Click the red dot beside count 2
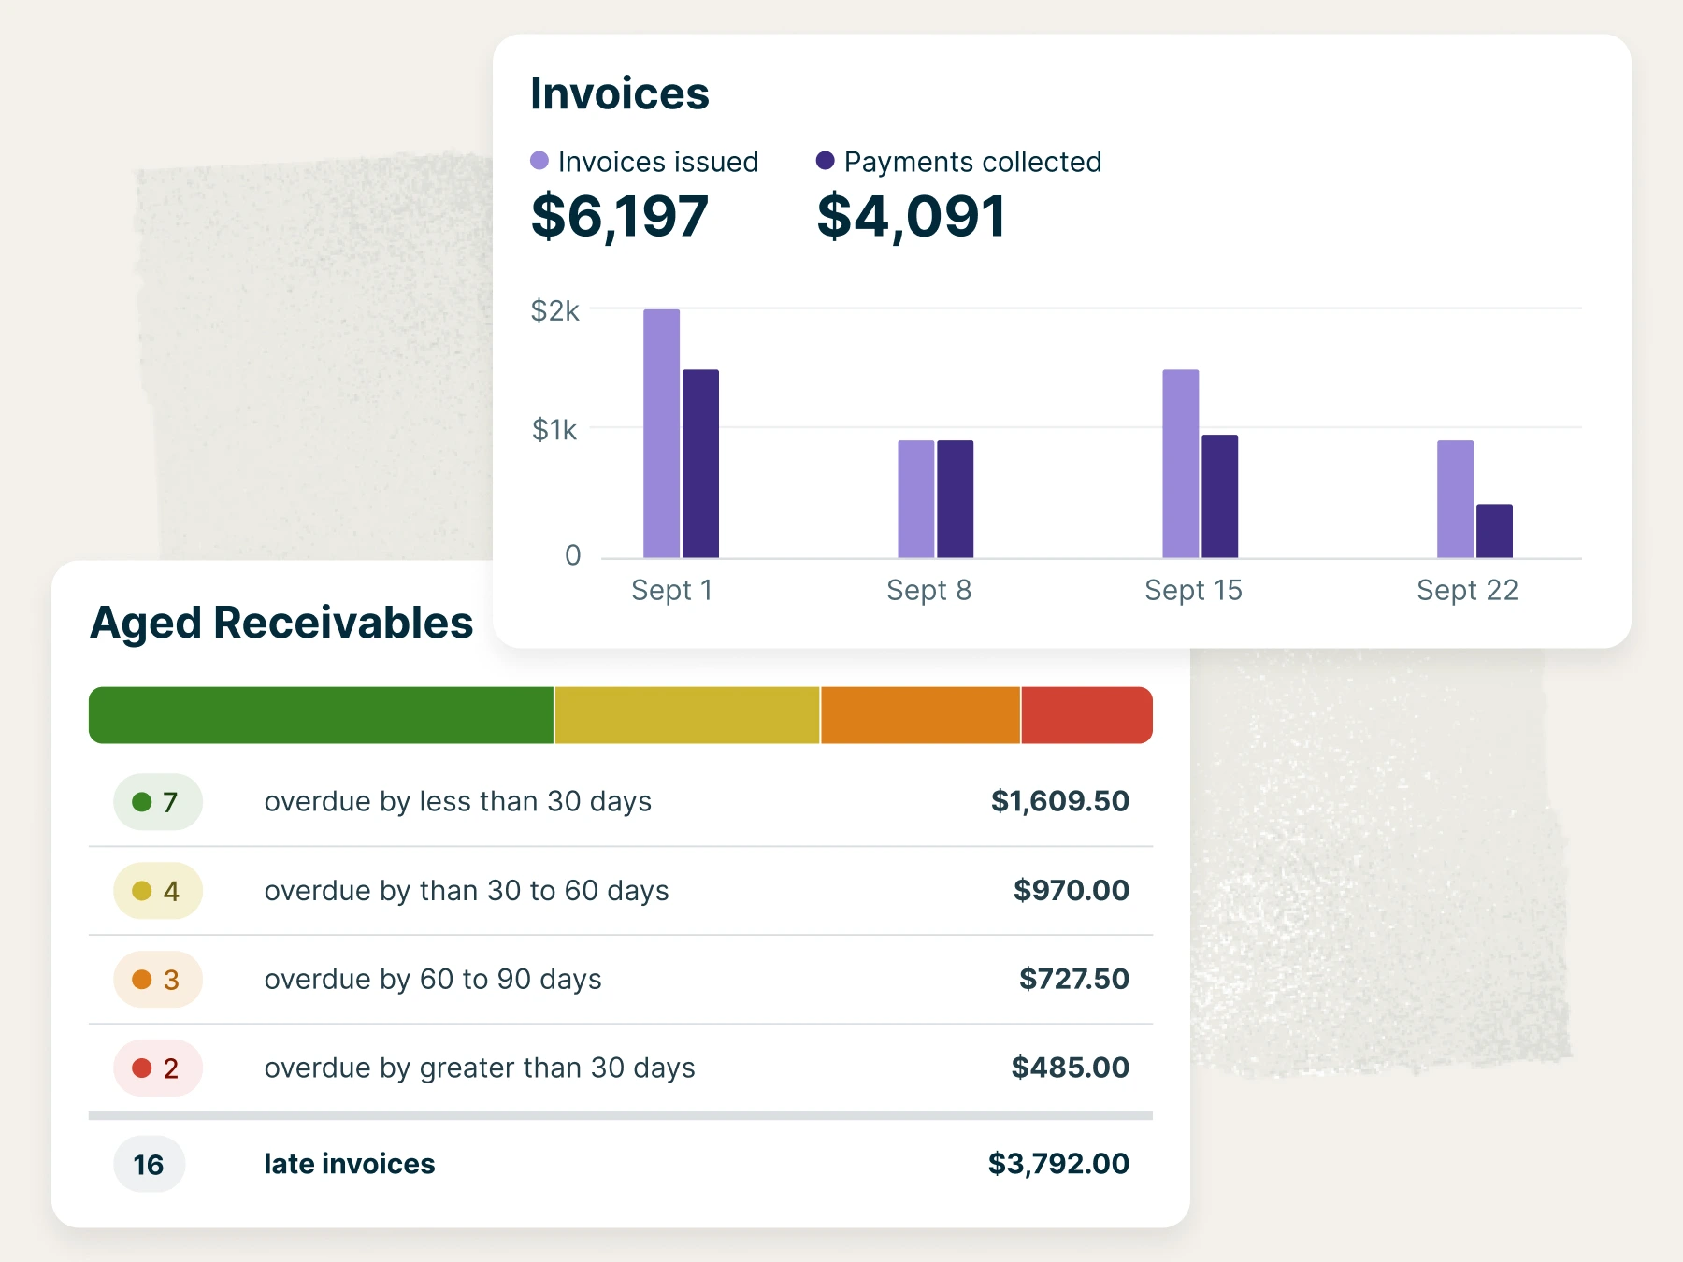 [140, 1068]
